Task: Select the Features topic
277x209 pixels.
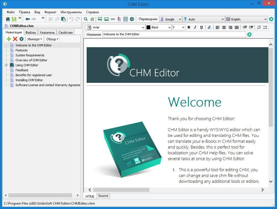Action: tap(21, 50)
